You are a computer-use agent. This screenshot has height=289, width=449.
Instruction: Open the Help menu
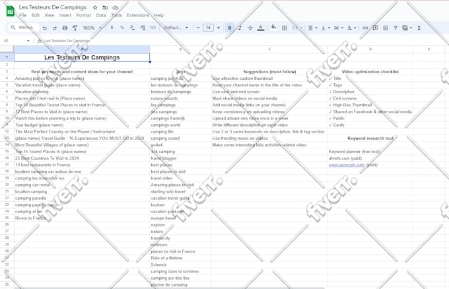click(x=159, y=15)
